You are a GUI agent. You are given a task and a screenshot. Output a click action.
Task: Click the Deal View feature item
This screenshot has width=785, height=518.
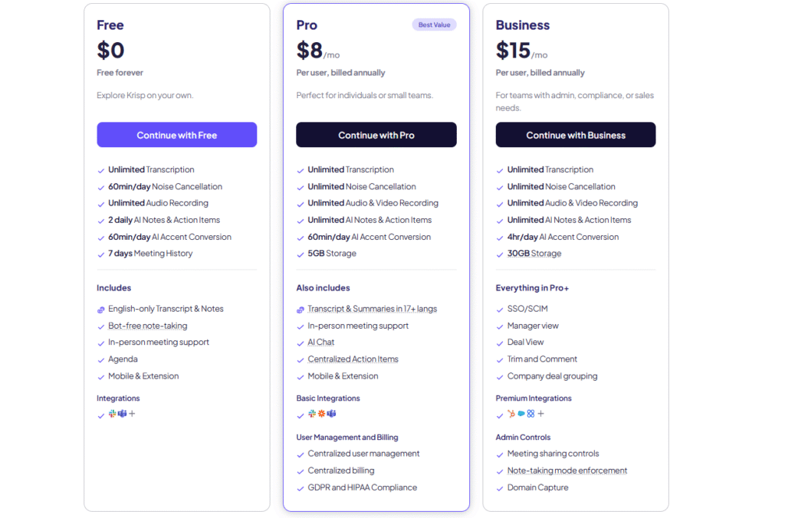(525, 343)
